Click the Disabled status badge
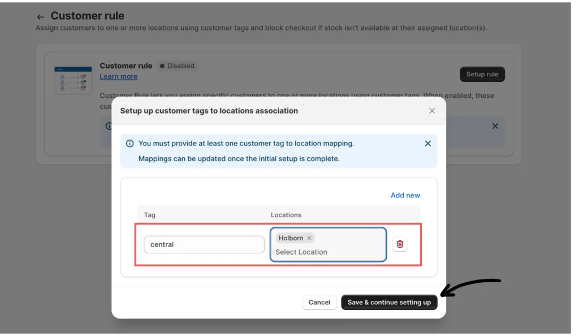The height and width of the screenshot is (336, 579). click(177, 66)
